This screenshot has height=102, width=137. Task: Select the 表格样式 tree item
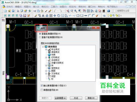pyautogui.click(x=55, y=52)
